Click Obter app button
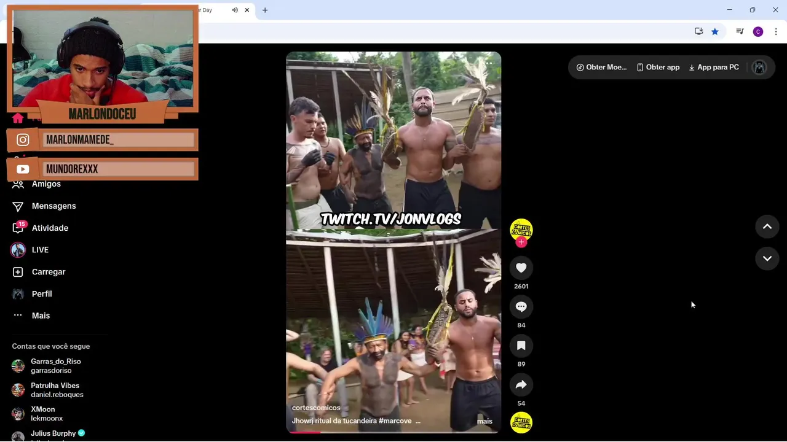Screen dimensions: 787x442 click(658, 68)
